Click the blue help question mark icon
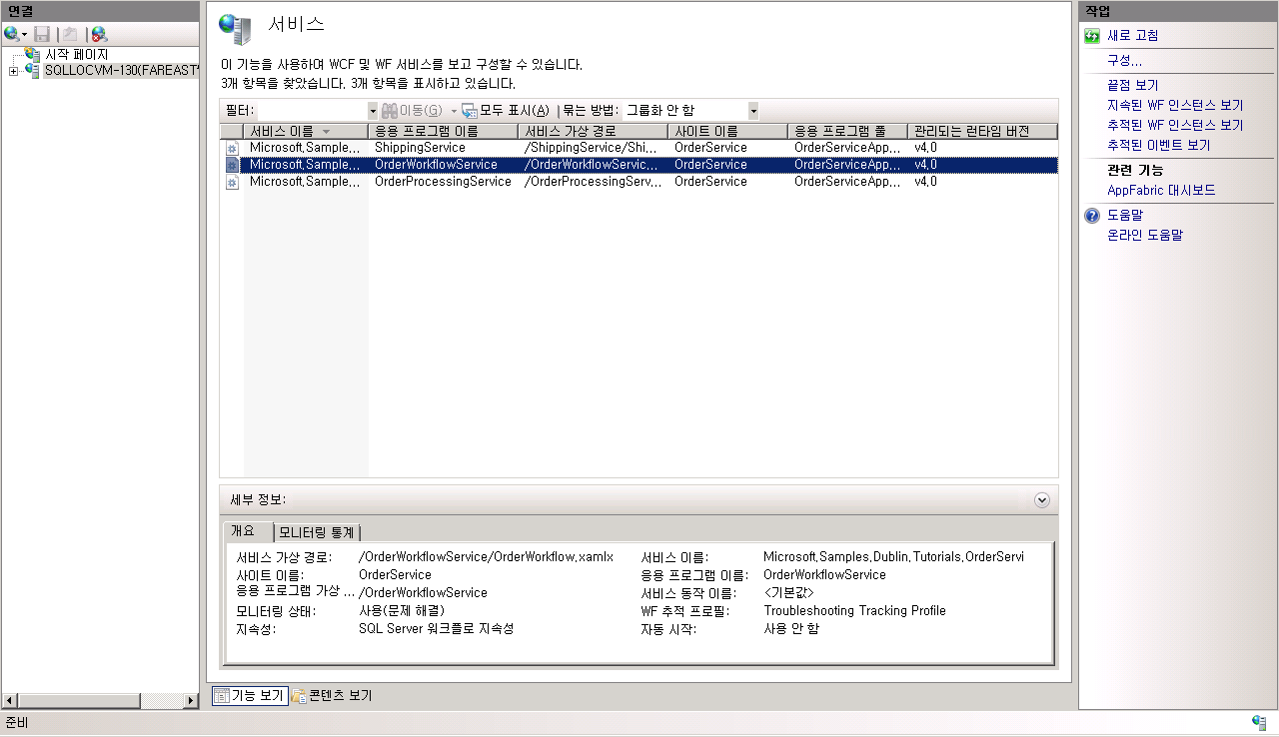The image size is (1279, 737). click(x=1092, y=216)
